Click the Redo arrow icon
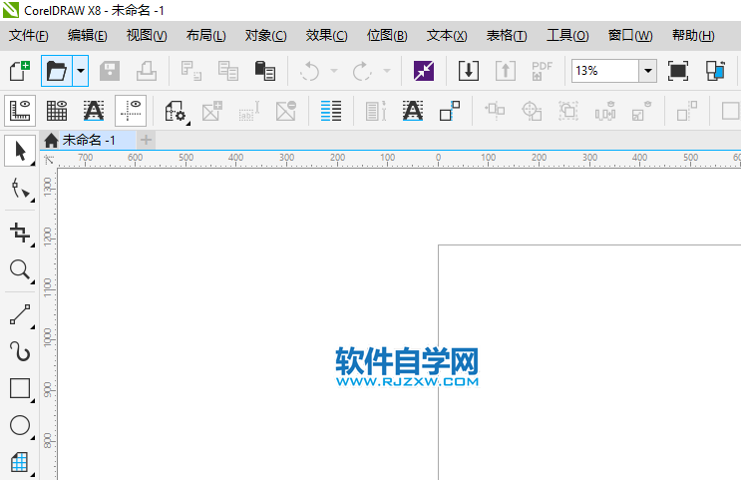The image size is (741, 480). 362,71
